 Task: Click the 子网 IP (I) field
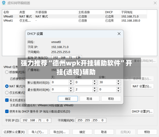click(x=36, y=120)
